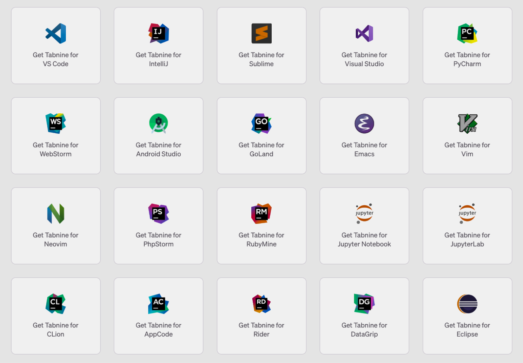The height and width of the screenshot is (363, 523).
Task: Open the 'Get Tabnine for IntelliJ' text link
Action: coord(159,59)
